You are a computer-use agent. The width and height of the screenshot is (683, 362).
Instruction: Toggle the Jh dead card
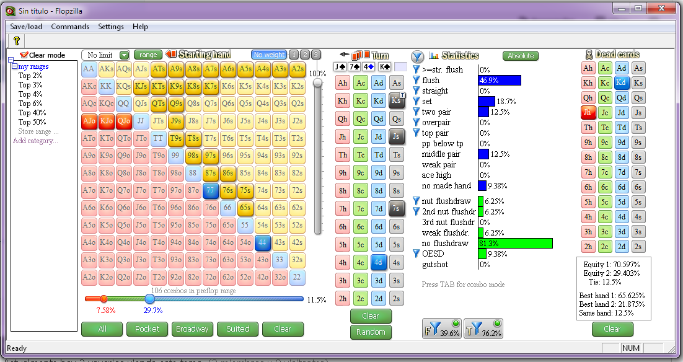[x=588, y=112]
